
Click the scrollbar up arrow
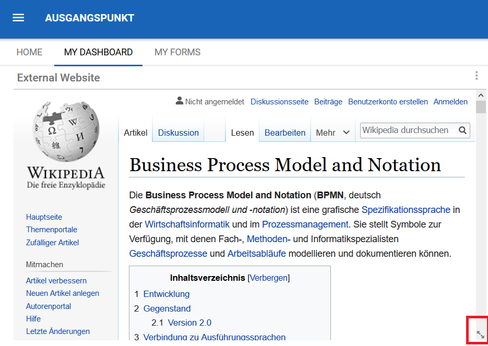[x=481, y=95]
